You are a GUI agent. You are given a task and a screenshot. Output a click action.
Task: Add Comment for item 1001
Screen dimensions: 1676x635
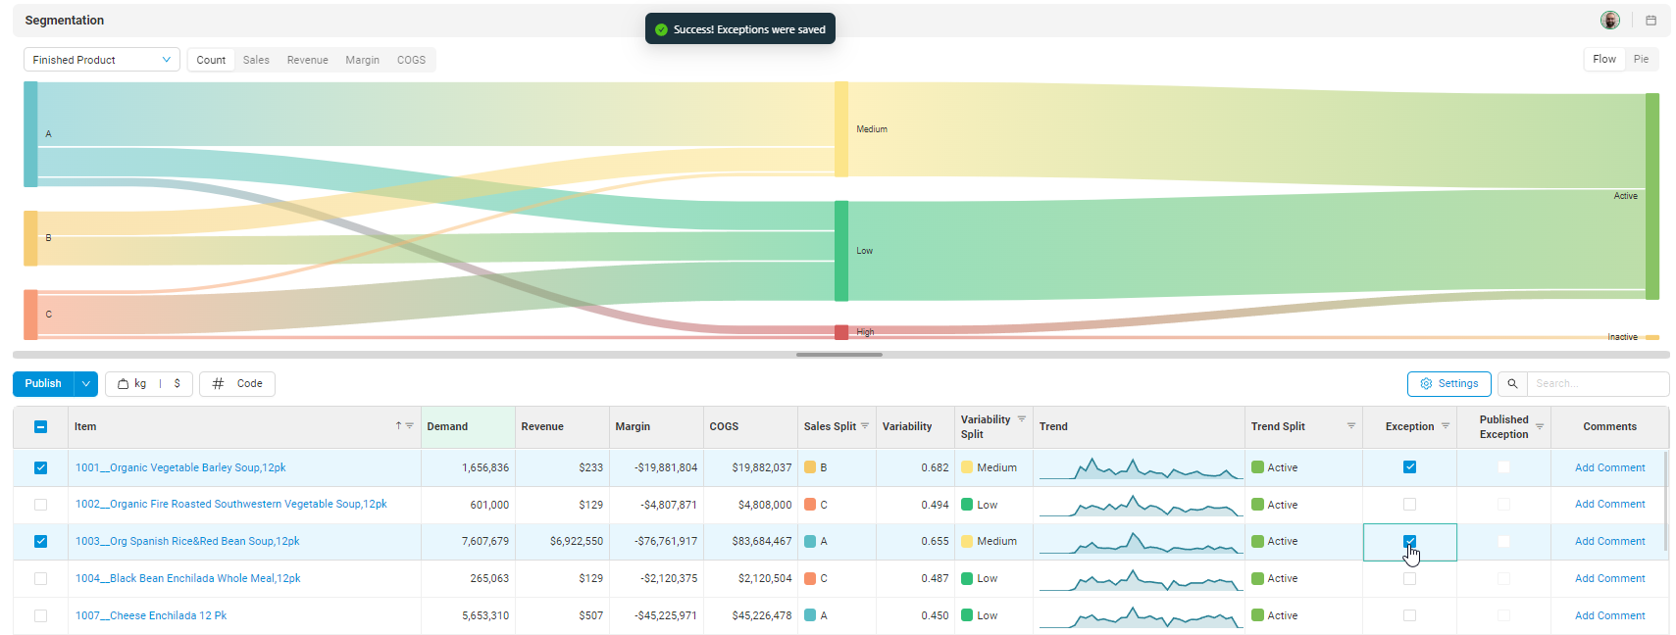click(x=1609, y=467)
